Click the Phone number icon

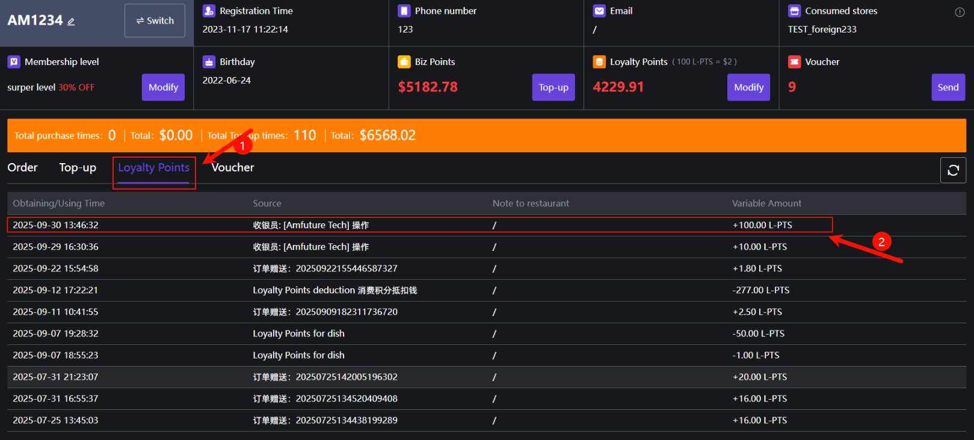tap(404, 11)
